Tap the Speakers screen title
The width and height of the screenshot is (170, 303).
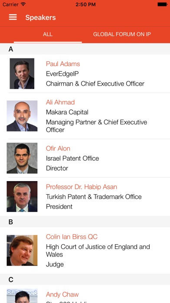pyautogui.click(x=41, y=17)
